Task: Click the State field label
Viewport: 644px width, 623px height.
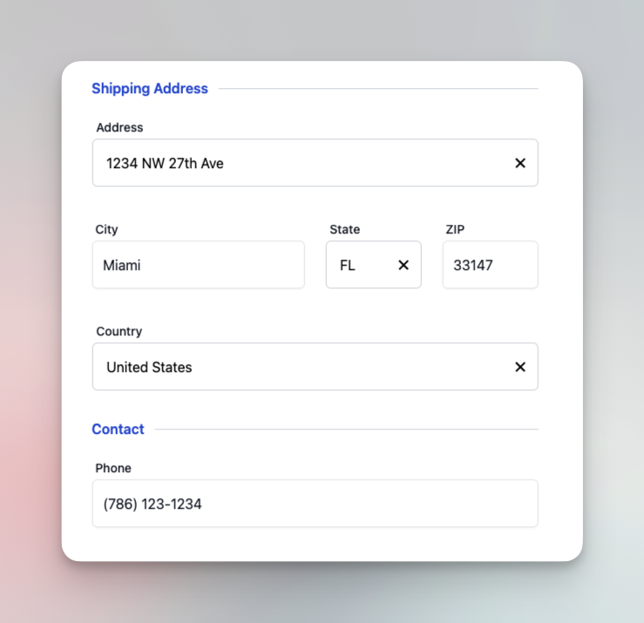Action: 344,229
